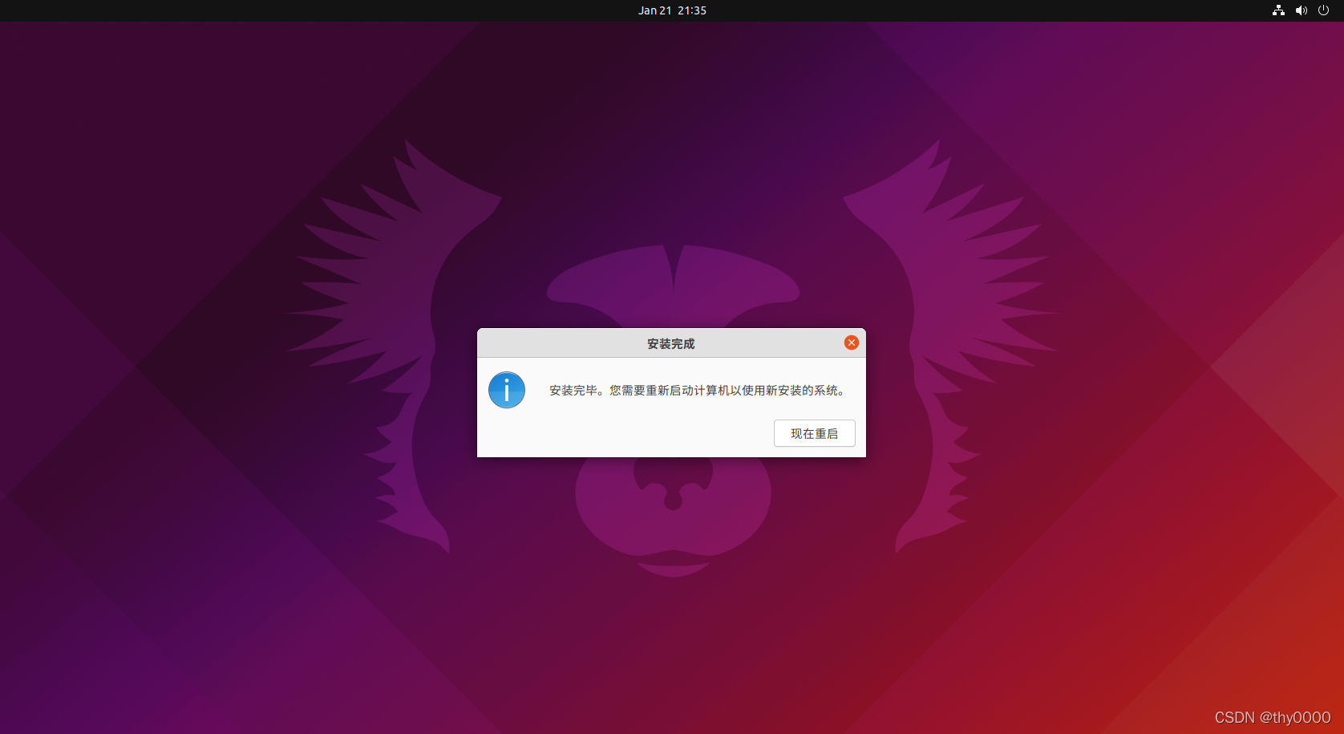
Task: Open shutdown options with the power symbol
Action: (1323, 10)
